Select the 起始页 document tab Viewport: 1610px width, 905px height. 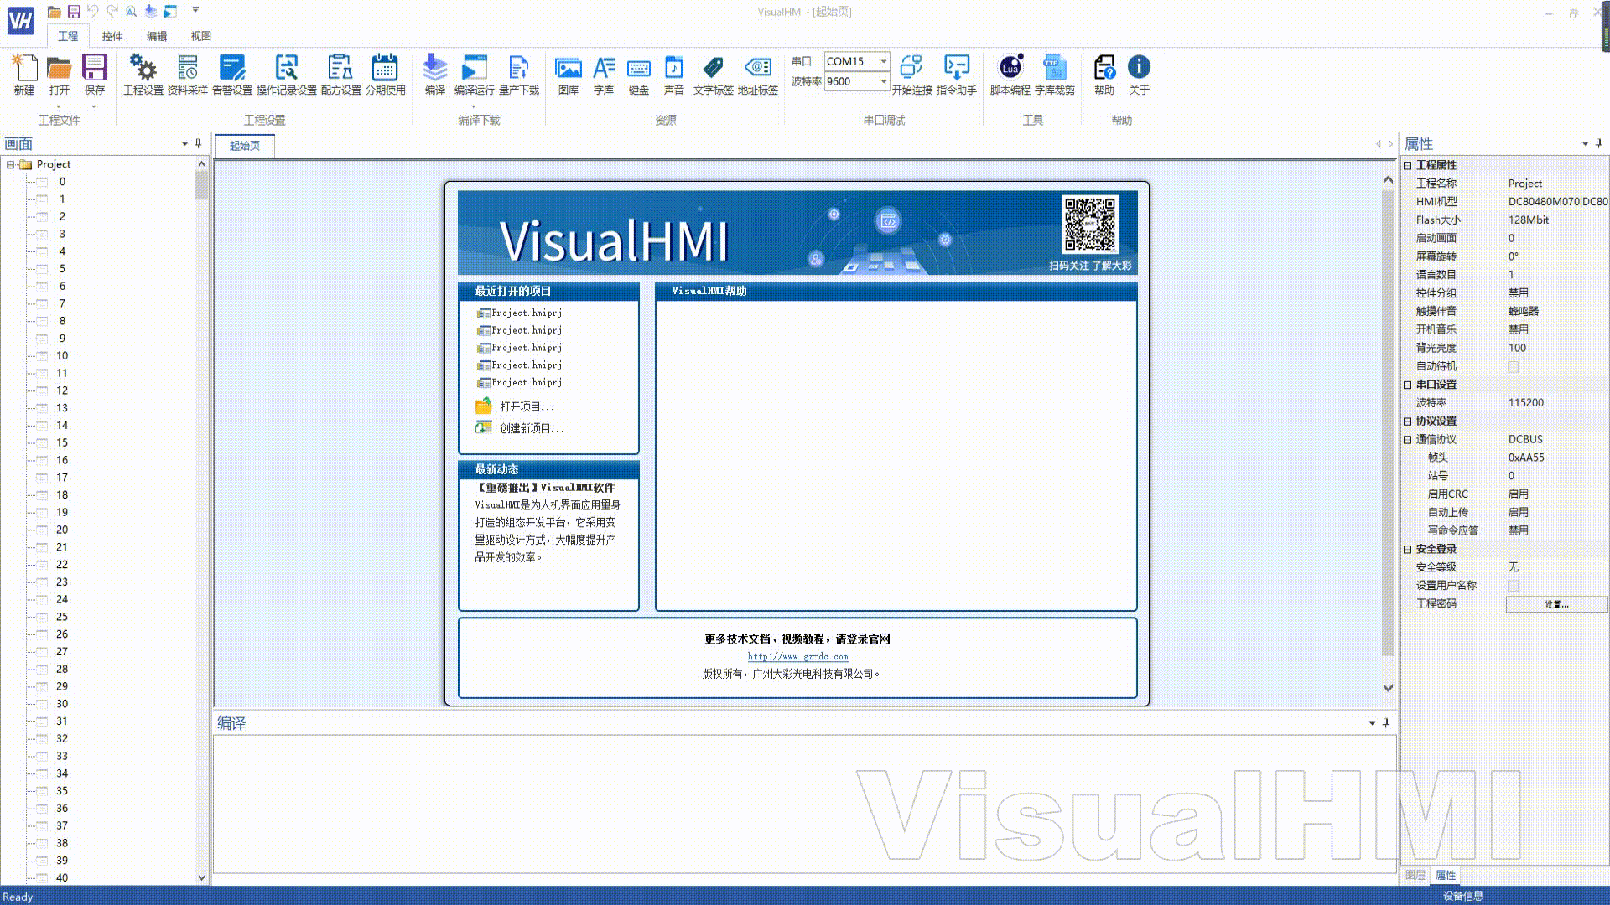(245, 146)
